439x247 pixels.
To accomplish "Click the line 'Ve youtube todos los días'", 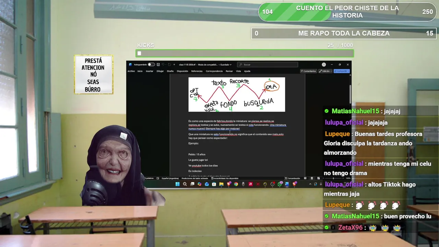I will coord(203,165).
